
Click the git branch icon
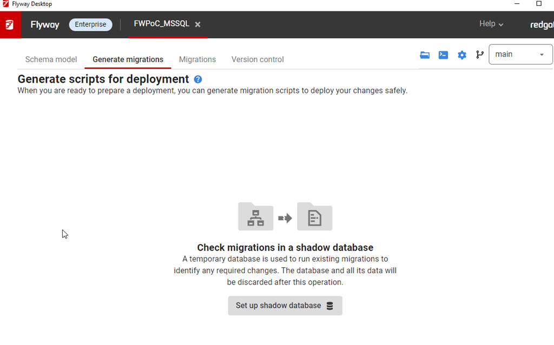479,55
